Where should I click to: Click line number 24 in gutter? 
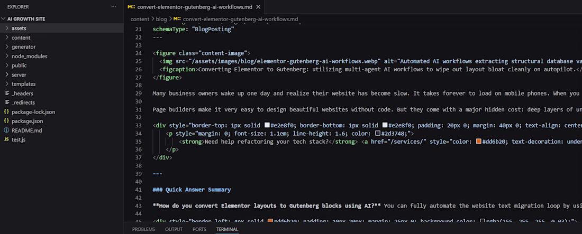(138, 53)
